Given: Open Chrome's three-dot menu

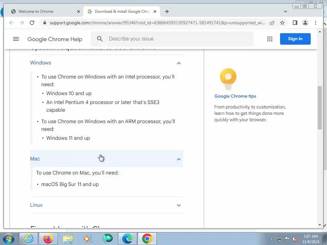Looking at the screenshot, I should [316, 23].
